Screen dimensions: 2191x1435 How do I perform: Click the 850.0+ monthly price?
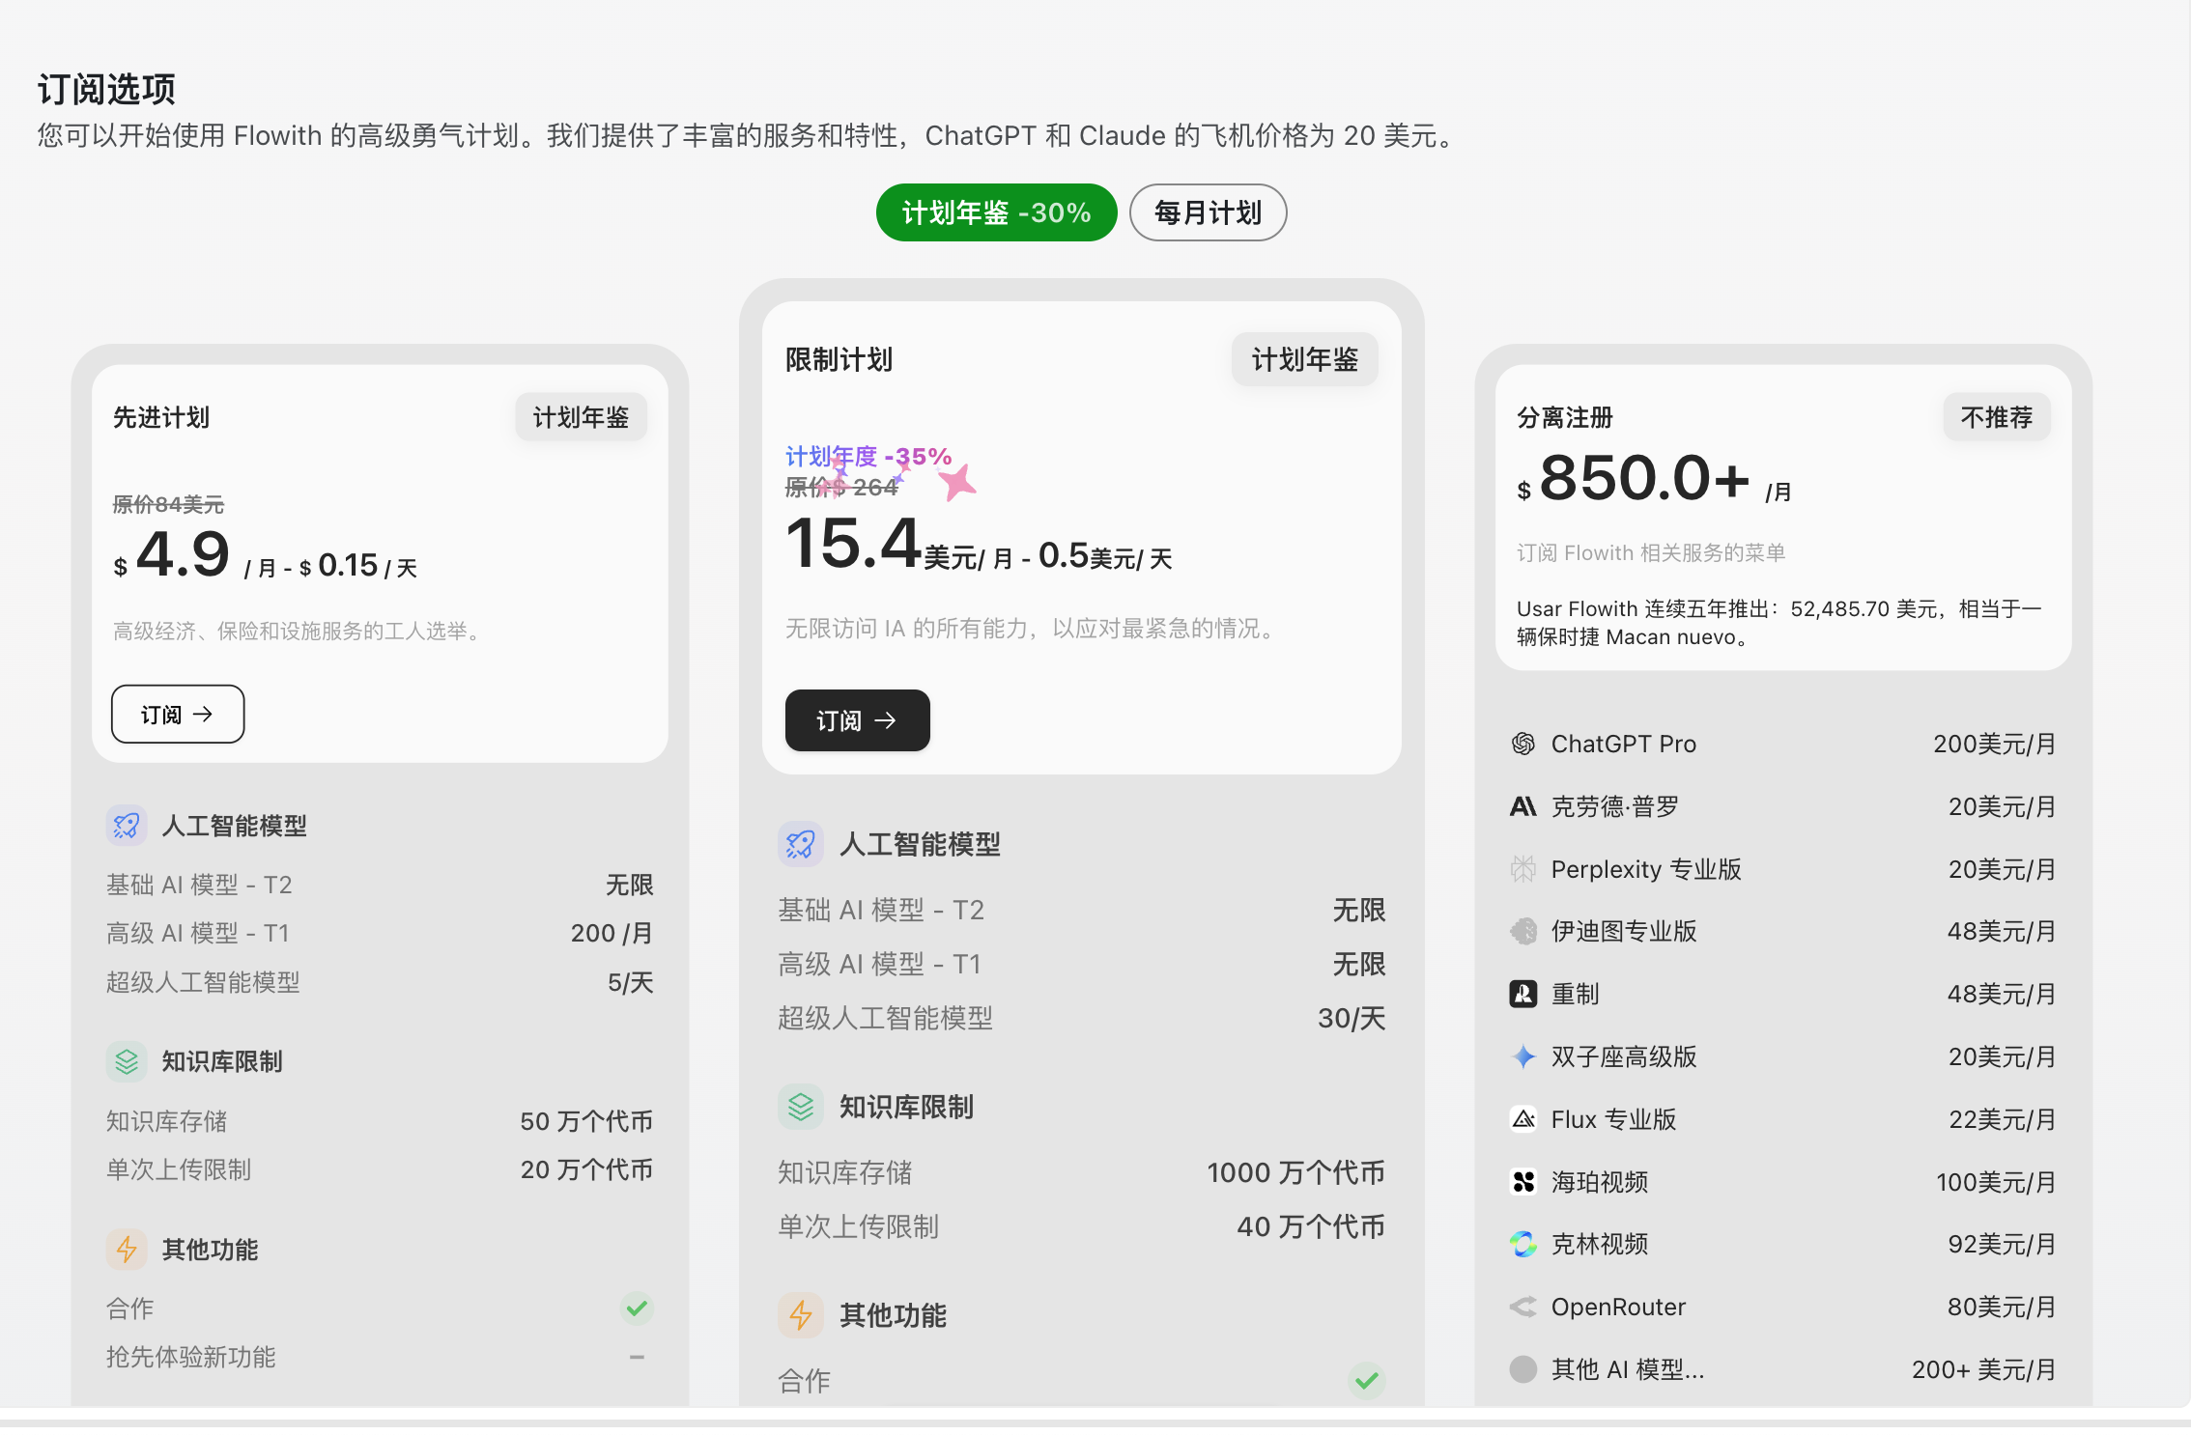pos(1644,478)
